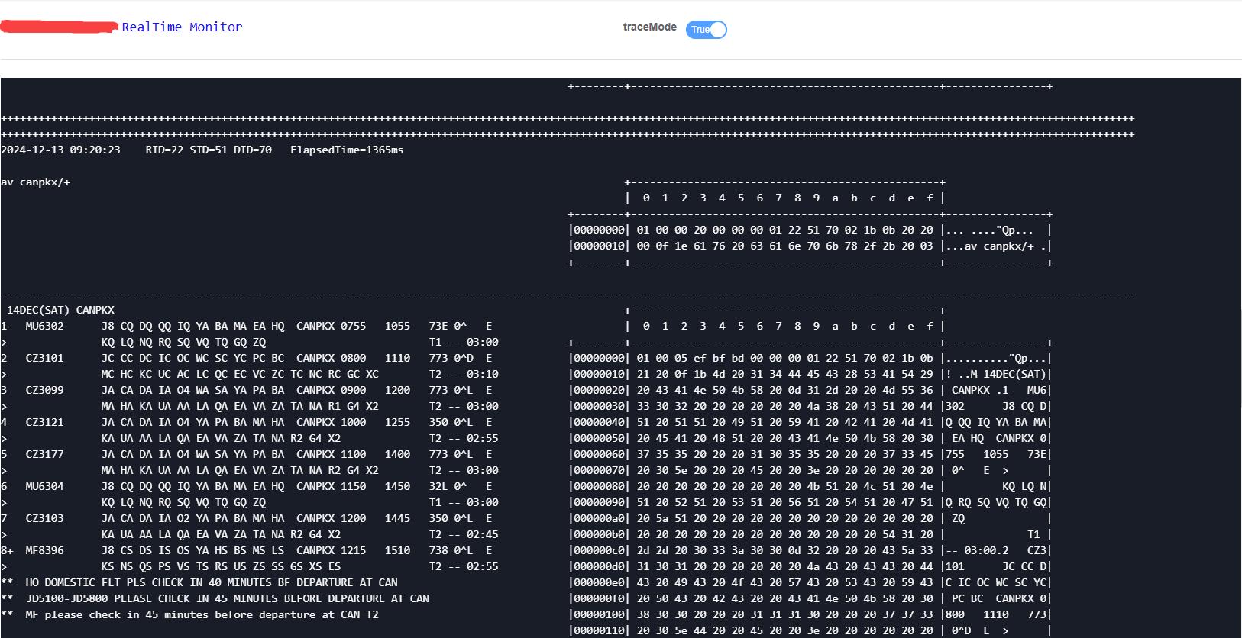The height and width of the screenshot is (638, 1242).
Task: Click the hex dump offset 00000060
Action: pyautogui.click(x=598, y=455)
